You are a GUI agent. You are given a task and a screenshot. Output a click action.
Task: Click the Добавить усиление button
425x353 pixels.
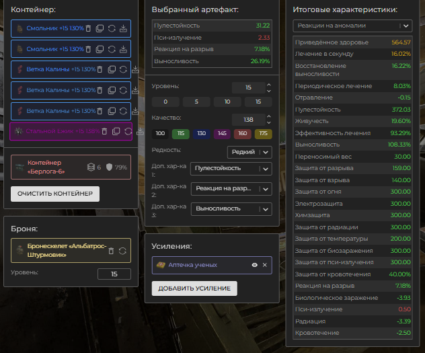(x=194, y=288)
